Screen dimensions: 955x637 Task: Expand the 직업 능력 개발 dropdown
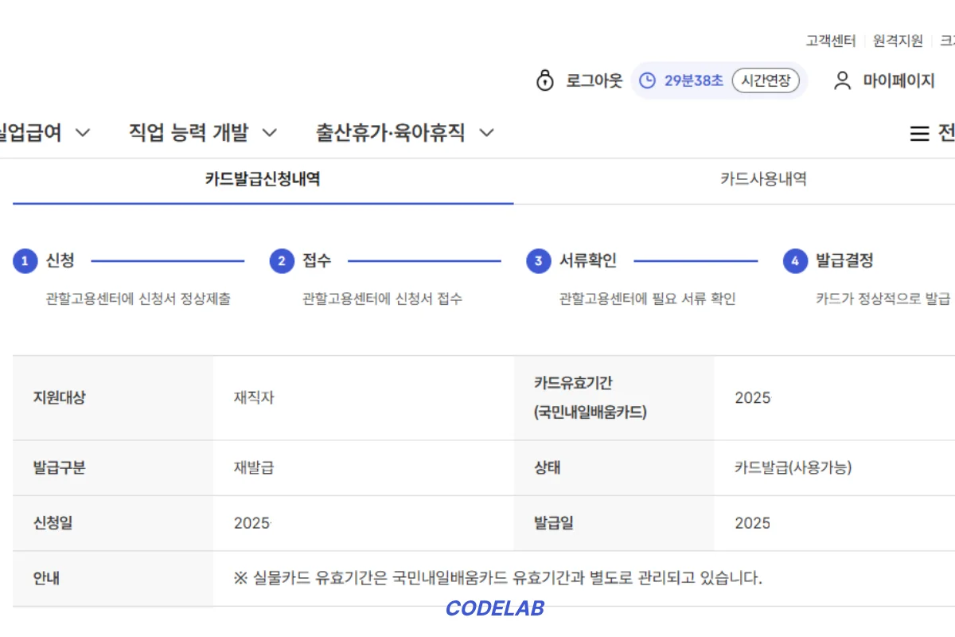click(270, 133)
